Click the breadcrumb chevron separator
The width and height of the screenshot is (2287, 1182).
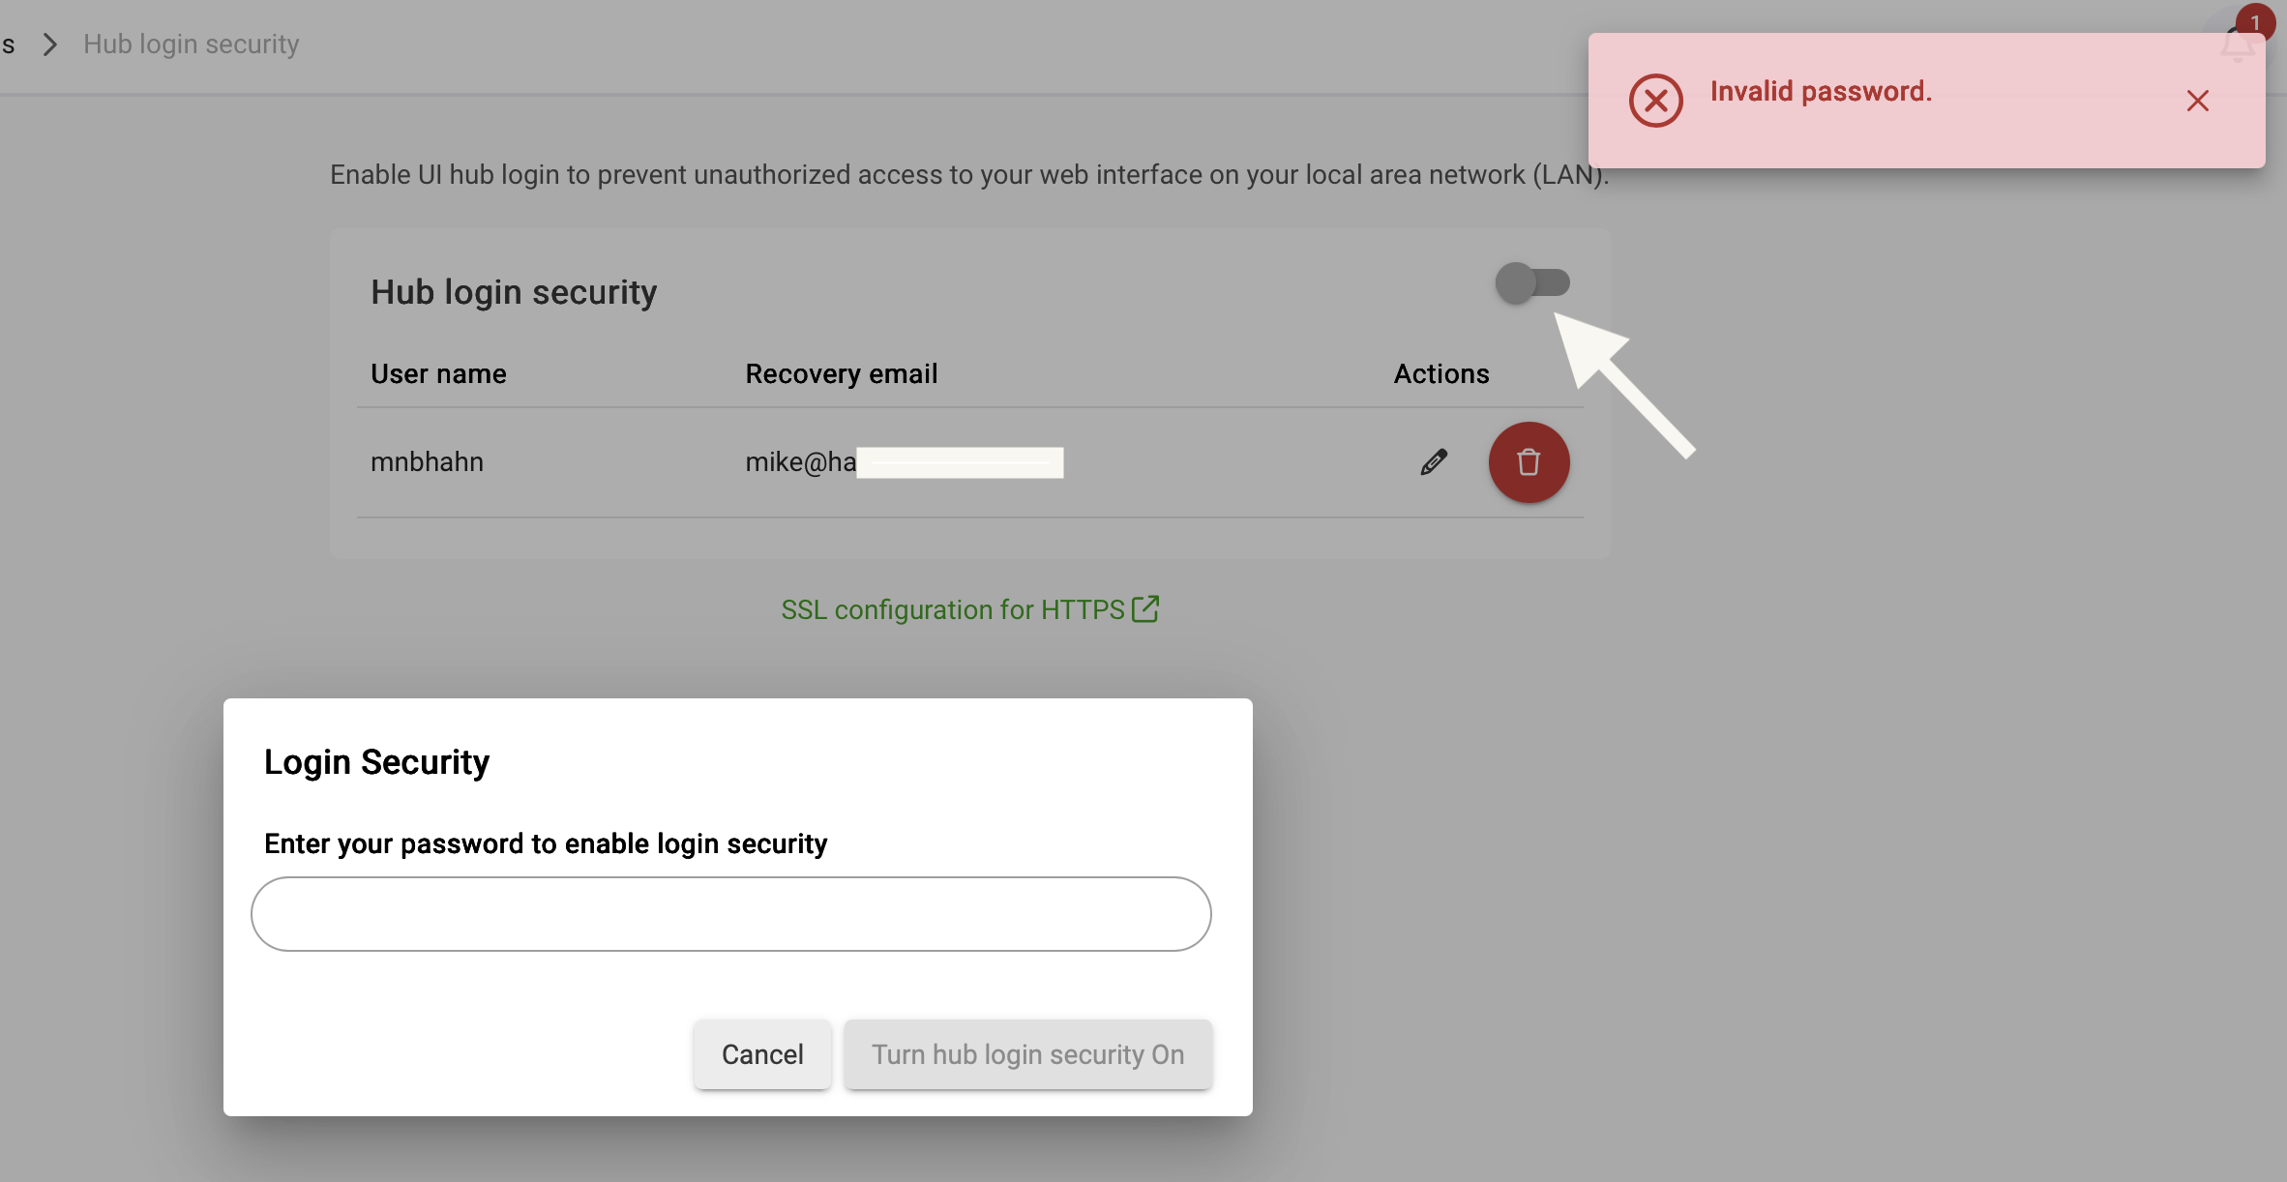coord(50,44)
